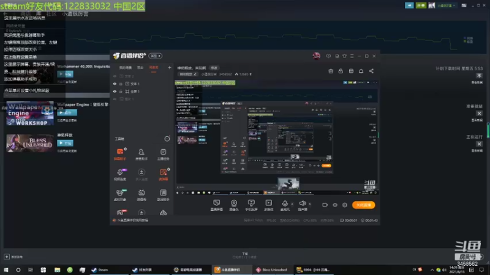Add a multimedia source (多媒体)
490x275 pixels.
[268, 205]
